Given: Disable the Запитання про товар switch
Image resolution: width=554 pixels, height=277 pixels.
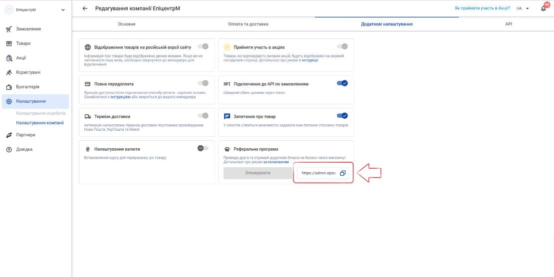Looking at the screenshot, I should pos(342,115).
